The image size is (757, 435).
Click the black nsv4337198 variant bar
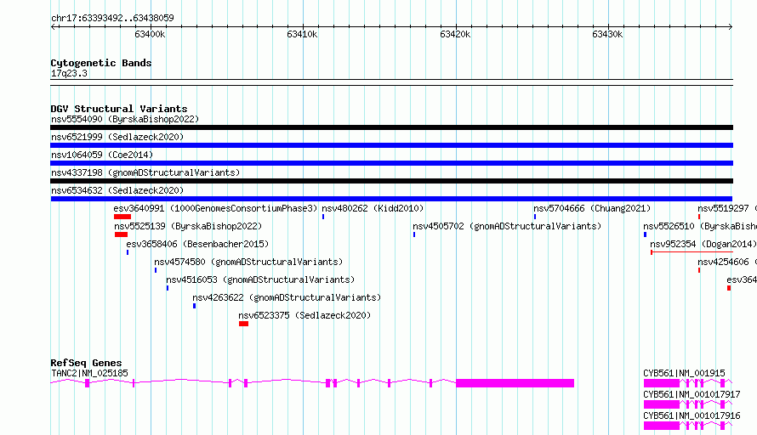pyautogui.click(x=391, y=181)
